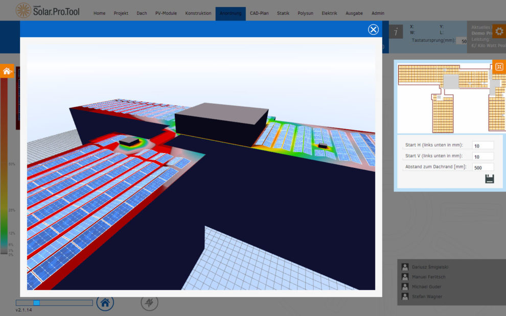The image size is (506, 316).
Task: Switch to the Projekt tab
Action: click(x=121, y=13)
